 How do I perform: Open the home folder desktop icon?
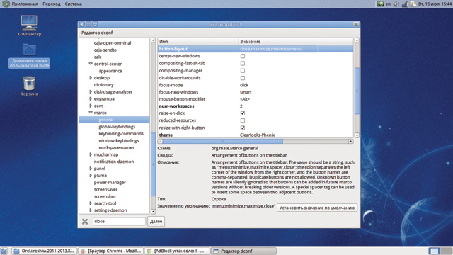29,56
